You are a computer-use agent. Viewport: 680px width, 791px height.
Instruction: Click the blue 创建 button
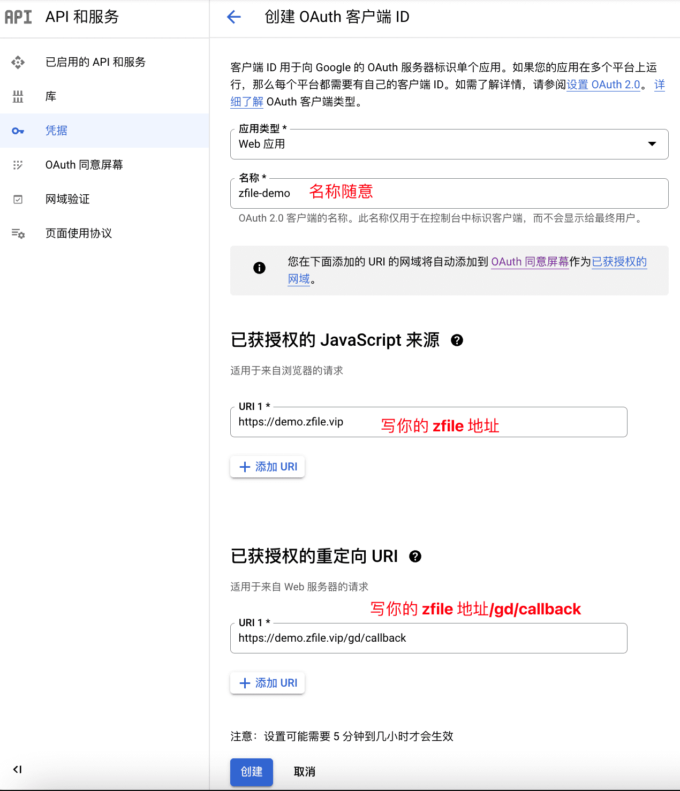coord(252,772)
